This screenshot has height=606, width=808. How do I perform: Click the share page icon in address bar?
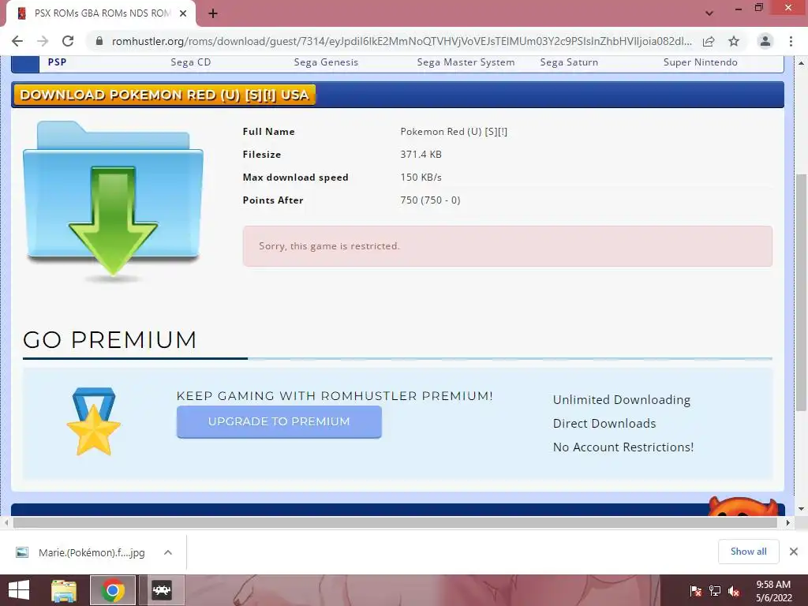click(x=709, y=41)
